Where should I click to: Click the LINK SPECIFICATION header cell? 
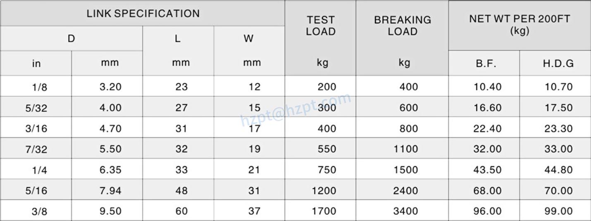tap(143, 13)
